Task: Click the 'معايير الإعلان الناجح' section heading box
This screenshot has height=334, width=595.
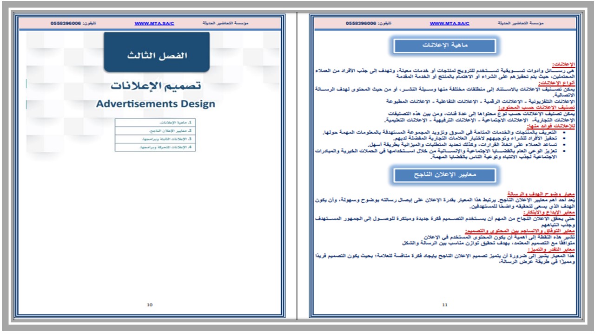Action: tap(445, 175)
